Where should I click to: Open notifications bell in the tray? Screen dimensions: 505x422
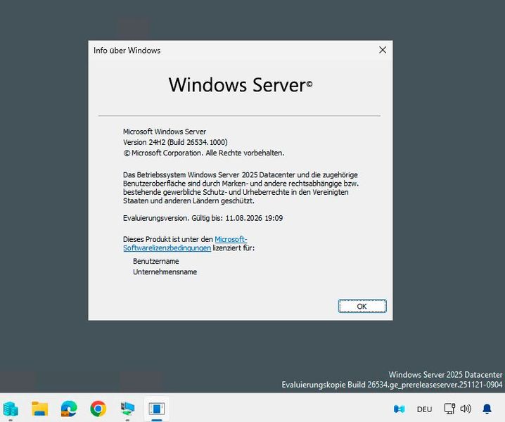point(487,409)
